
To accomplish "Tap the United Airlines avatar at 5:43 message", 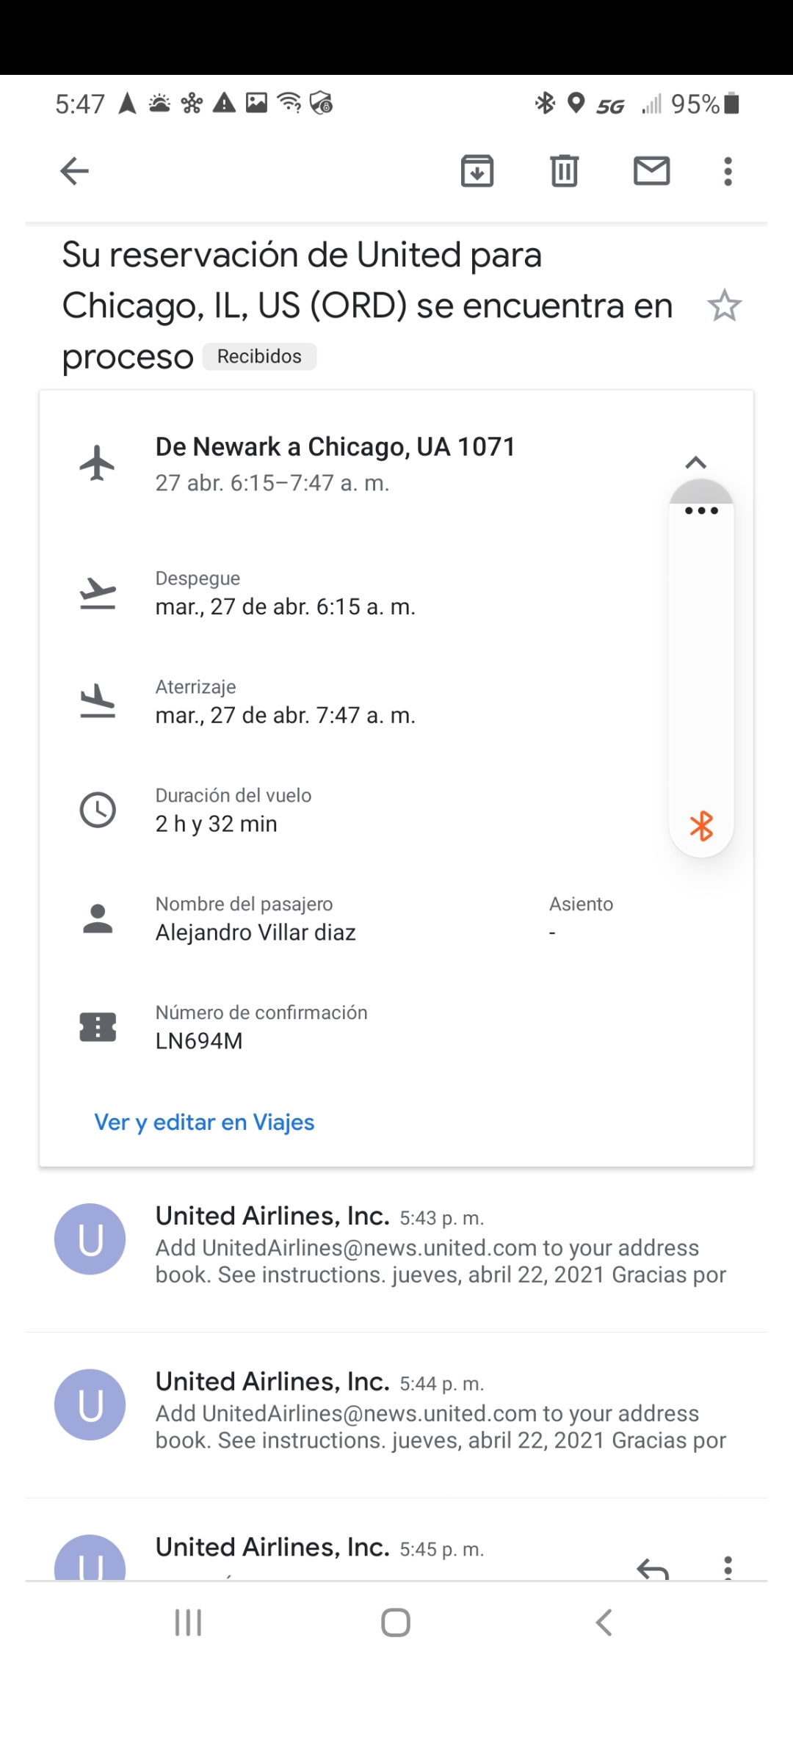I will click(x=90, y=1239).
